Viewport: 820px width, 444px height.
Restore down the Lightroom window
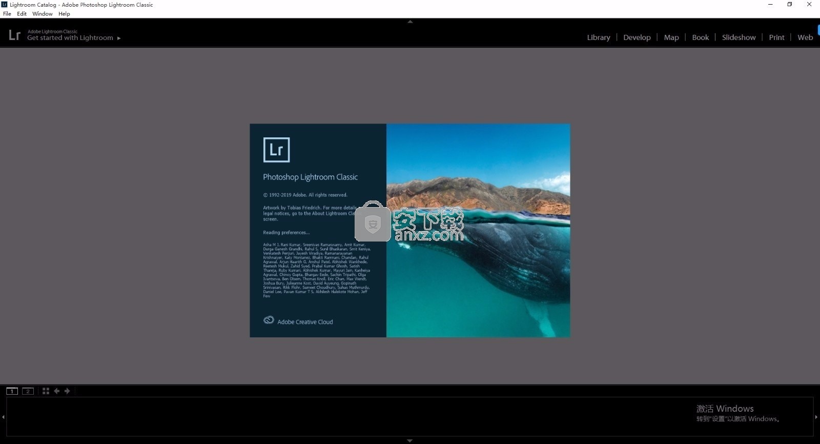(x=790, y=5)
